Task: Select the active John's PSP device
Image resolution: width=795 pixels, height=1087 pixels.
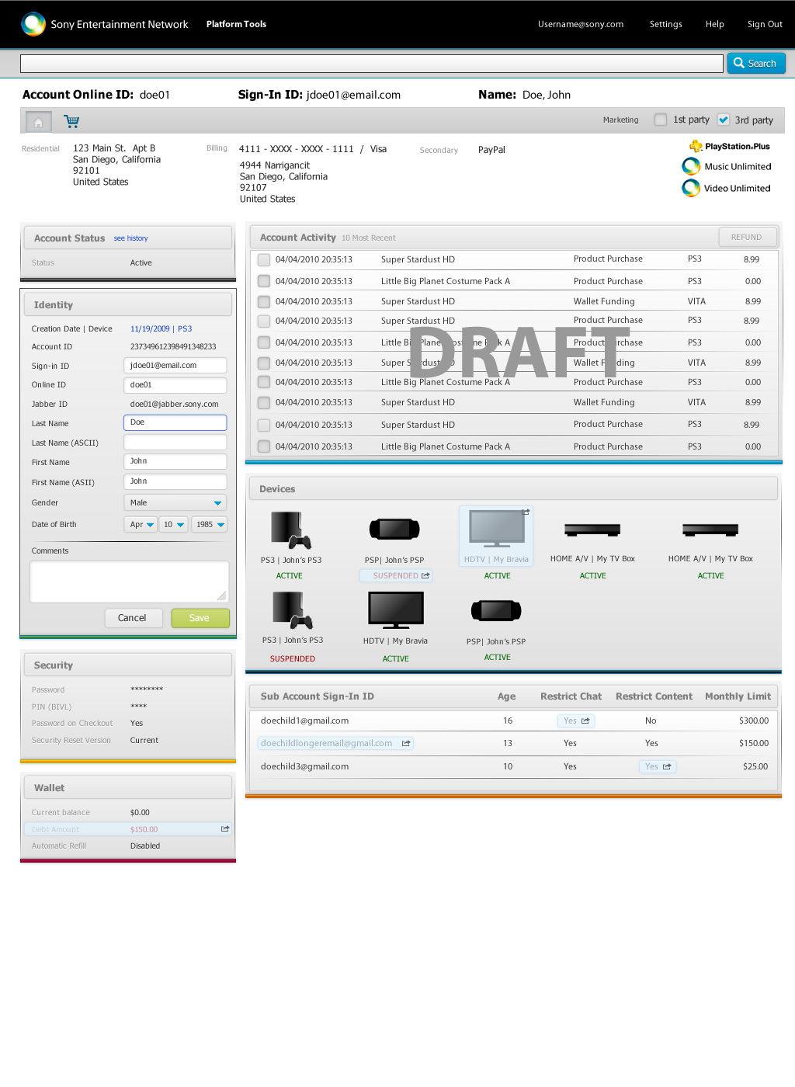Action: pos(496,611)
